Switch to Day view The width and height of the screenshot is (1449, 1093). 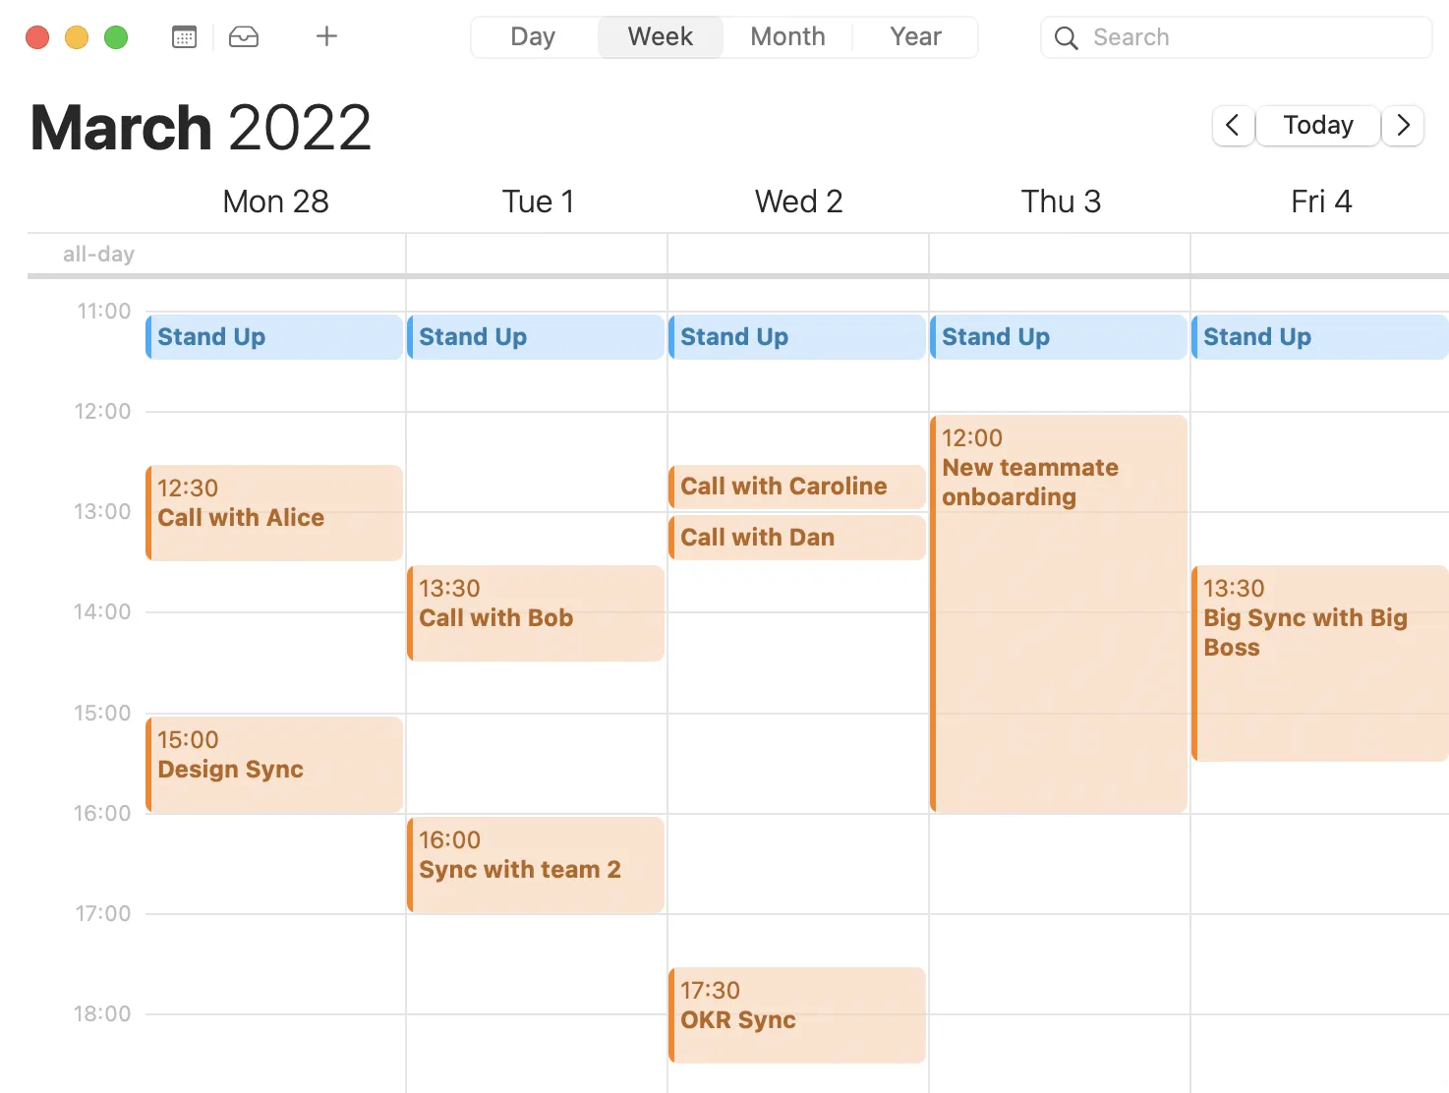(x=532, y=36)
